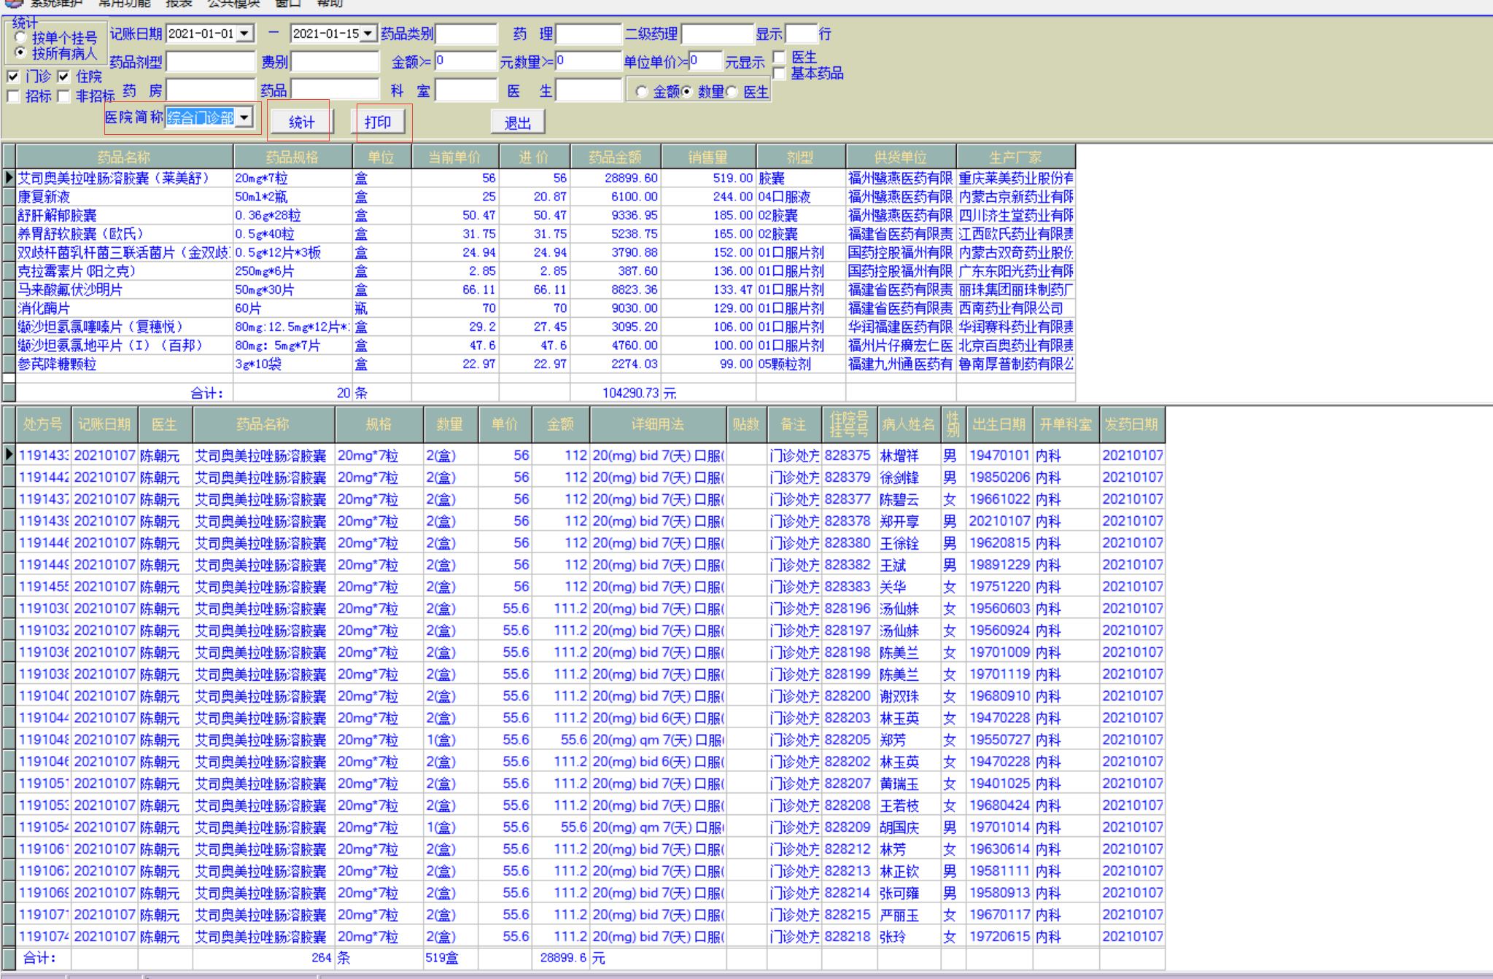1493x979 pixels.
Task: Open the 帮助 menu
Action: [329, 4]
